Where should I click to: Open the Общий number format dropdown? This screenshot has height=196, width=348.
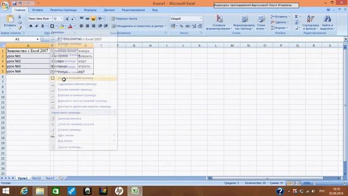click(x=201, y=19)
